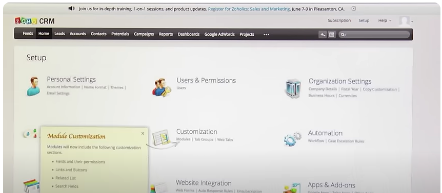The image size is (442, 193).
Task: Open the Currencies link
Action: tap(348, 95)
